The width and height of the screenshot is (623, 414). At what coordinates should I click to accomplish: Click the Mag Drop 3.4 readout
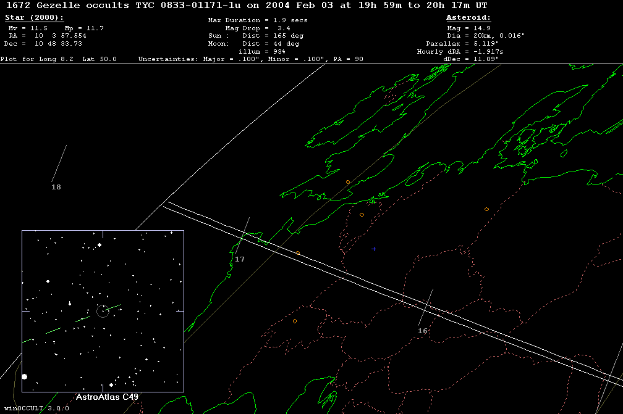click(x=258, y=28)
